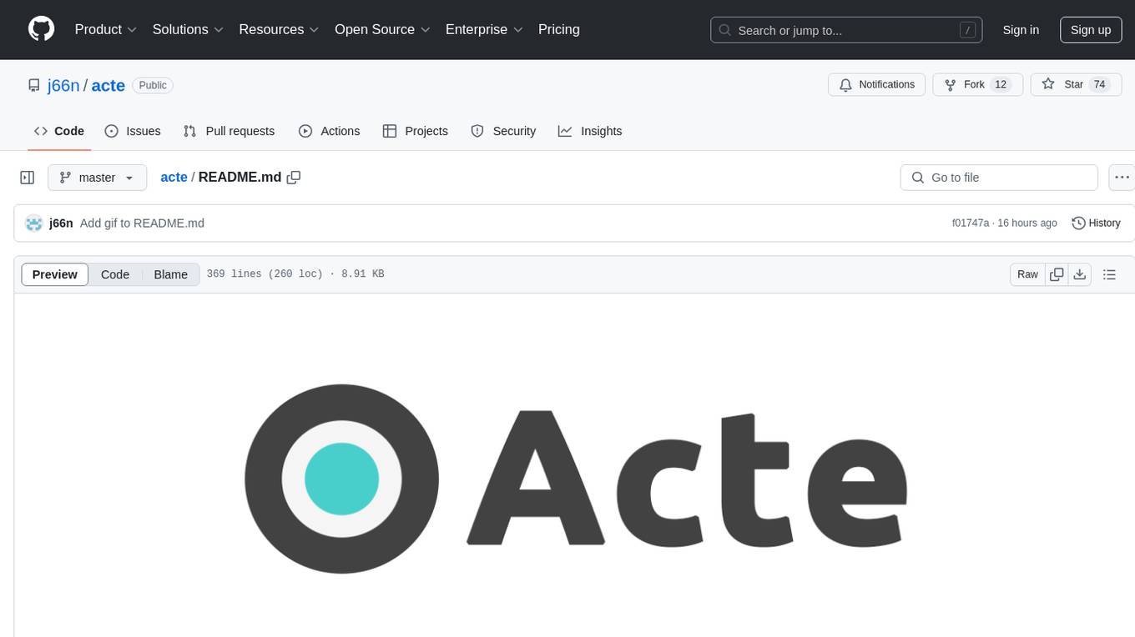Open the j66n owner profile link
The height and width of the screenshot is (637, 1135).
(x=63, y=85)
